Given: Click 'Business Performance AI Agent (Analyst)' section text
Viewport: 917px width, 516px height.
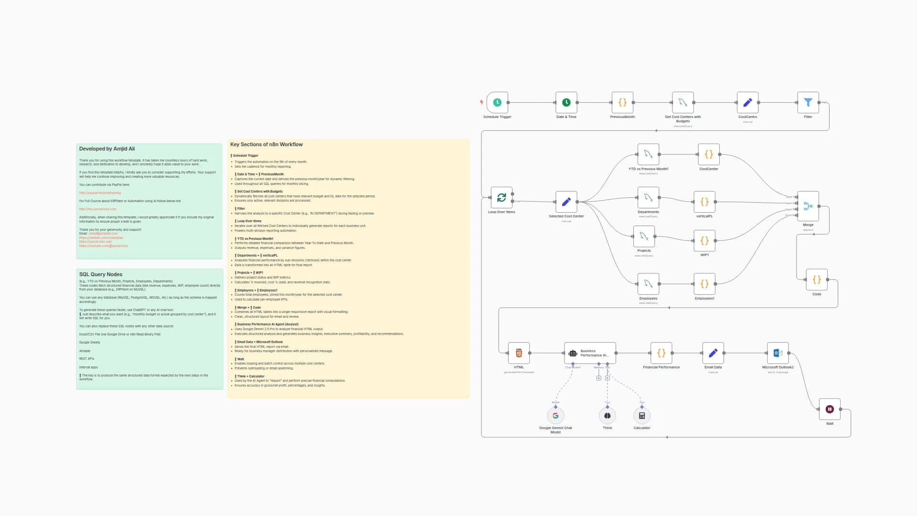Looking at the screenshot, I should [268, 324].
